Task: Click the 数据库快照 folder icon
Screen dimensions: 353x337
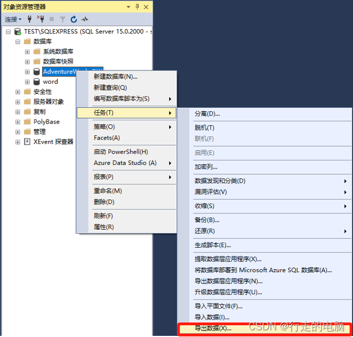Action: point(37,61)
